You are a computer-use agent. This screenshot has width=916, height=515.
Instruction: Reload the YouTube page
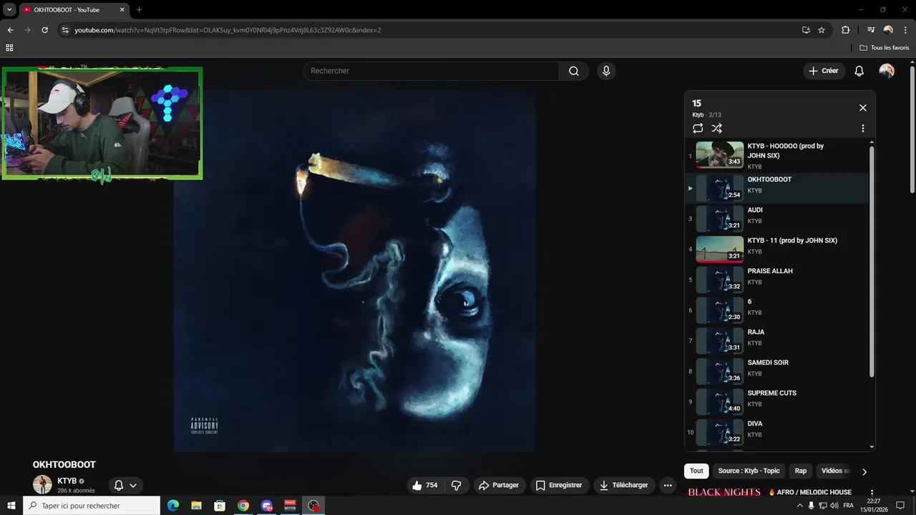(44, 30)
